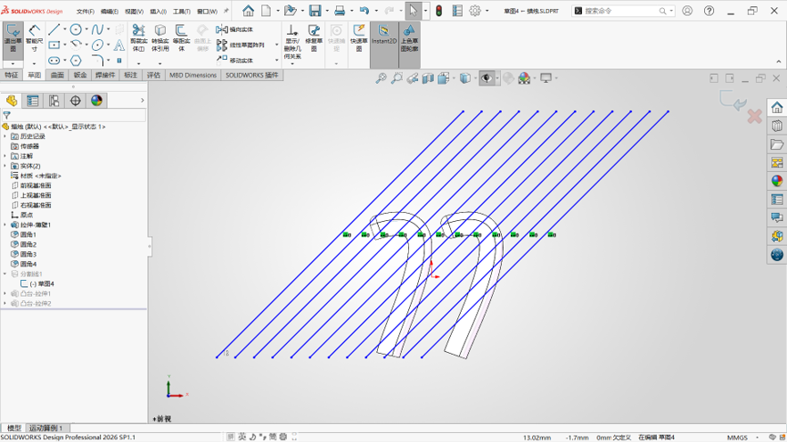Select the Polygon sketch tool

(76, 61)
